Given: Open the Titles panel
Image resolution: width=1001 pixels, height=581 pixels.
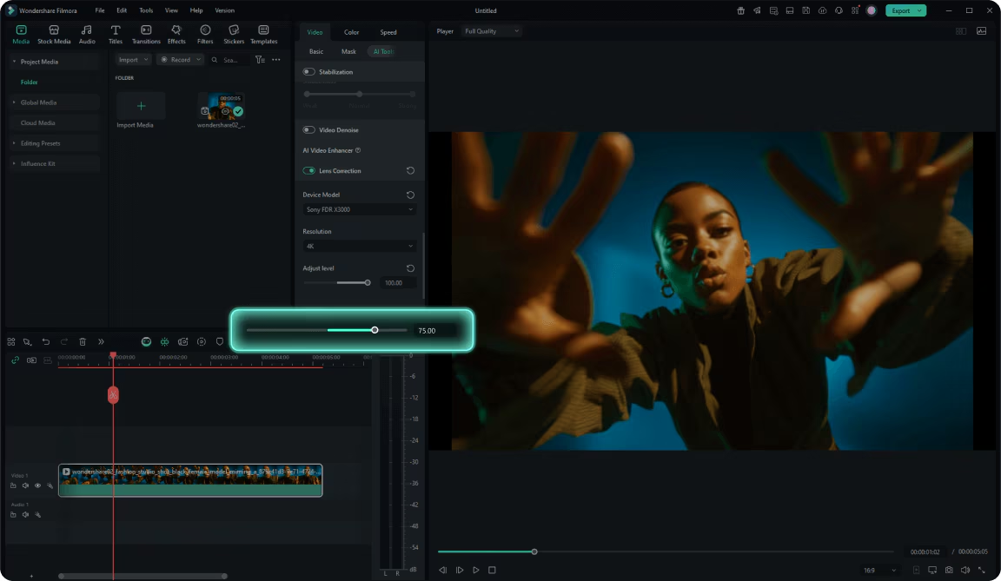Looking at the screenshot, I should click(116, 35).
